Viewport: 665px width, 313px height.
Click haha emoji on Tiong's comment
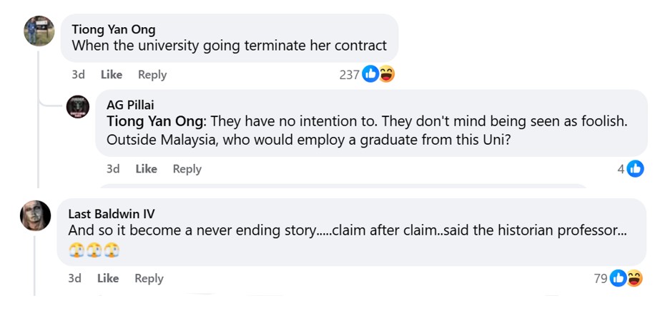(386, 74)
